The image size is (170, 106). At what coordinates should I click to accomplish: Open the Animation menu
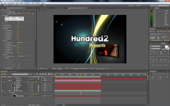click(x=27, y=3)
